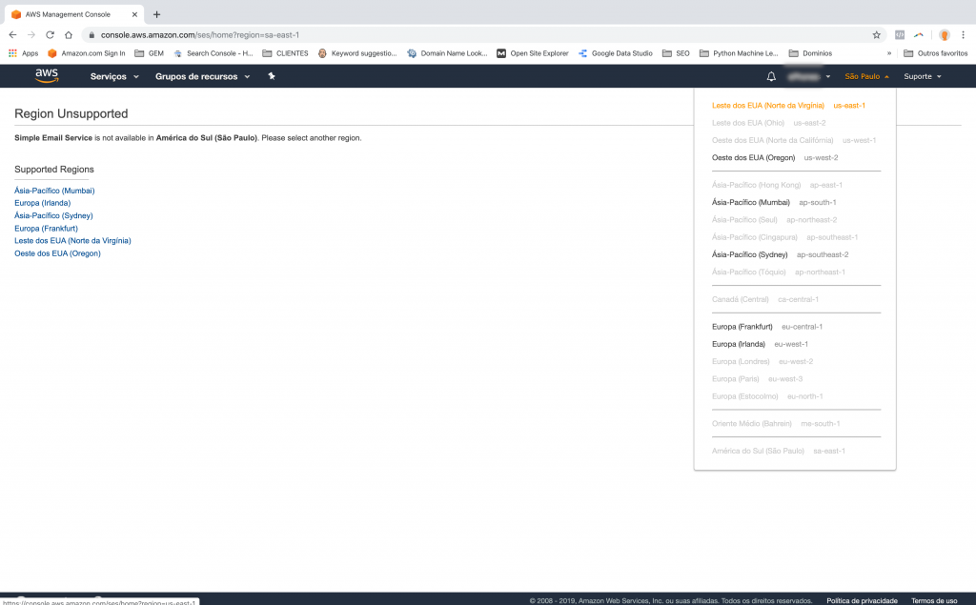This screenshot has height=605, width=976.
Task: Reload the page with refresh icon
Action: [x=50, y=35]
